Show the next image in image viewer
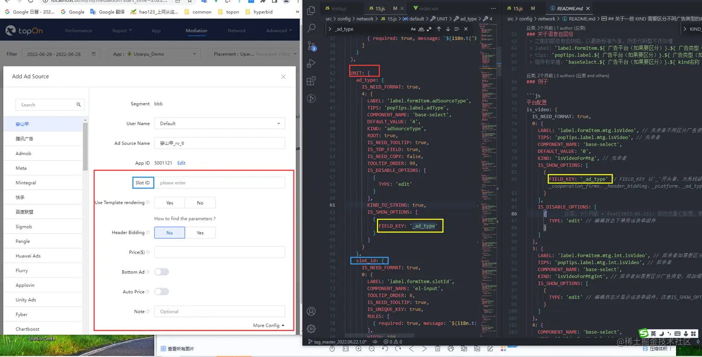702x357 pixels. [x=424, y=349]
